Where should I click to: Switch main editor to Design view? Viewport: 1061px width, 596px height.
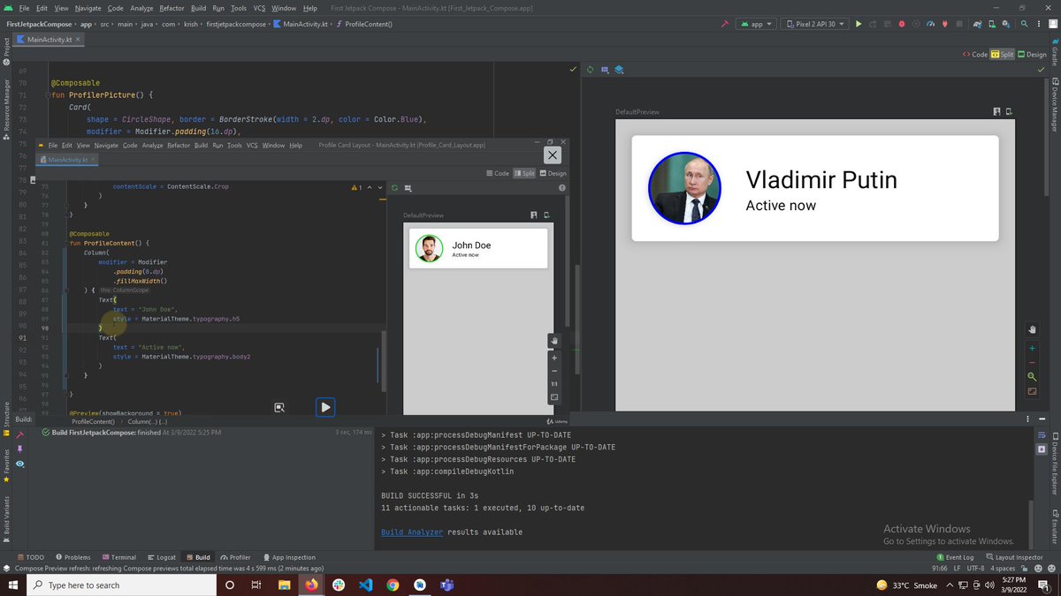[1033, 54]
